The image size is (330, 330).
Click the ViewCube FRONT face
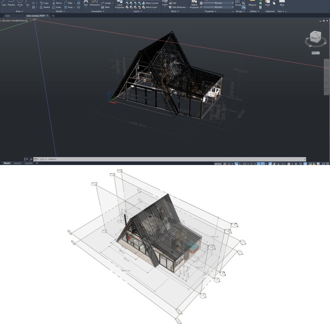click(x=314, y=38)
